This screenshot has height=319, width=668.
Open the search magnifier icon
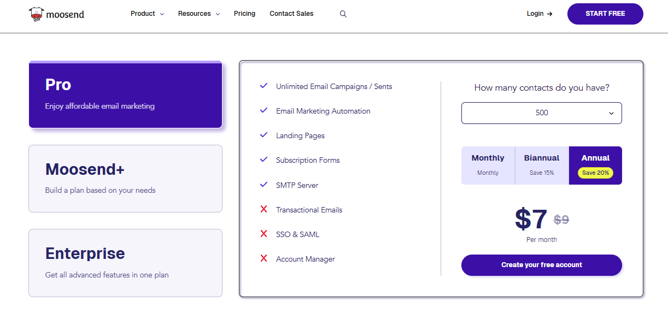[343, 14]
